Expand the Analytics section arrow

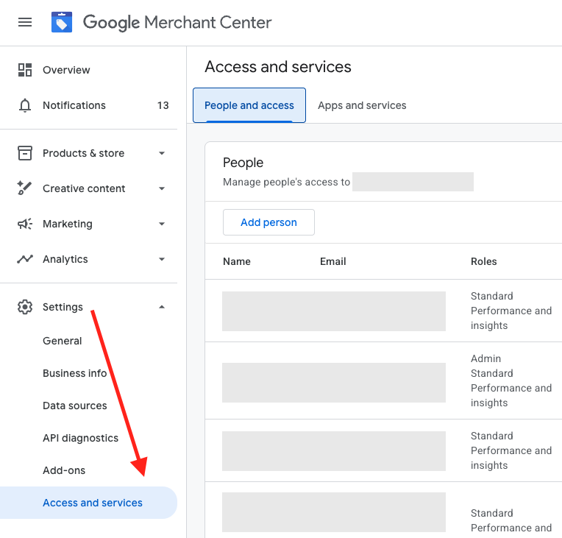tap(162, 259)
